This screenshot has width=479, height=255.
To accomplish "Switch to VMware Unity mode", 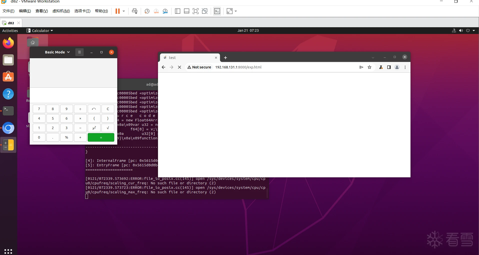I will [205, 11].
